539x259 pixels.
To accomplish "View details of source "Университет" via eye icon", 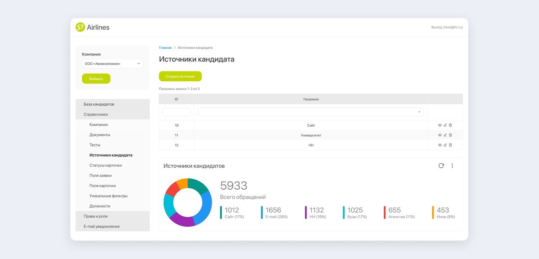I will tap(439, 135).
